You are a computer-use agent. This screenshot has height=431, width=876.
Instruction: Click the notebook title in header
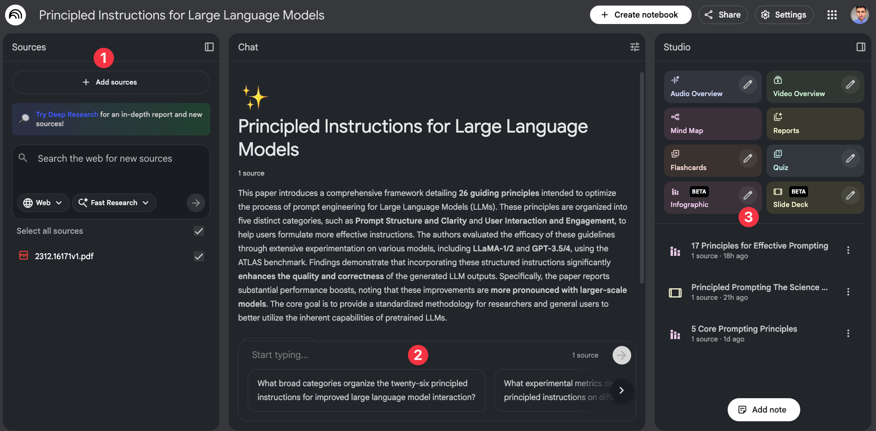182,15
